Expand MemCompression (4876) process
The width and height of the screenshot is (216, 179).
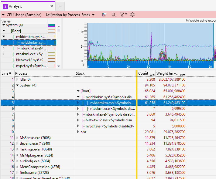tap(17, 167)
